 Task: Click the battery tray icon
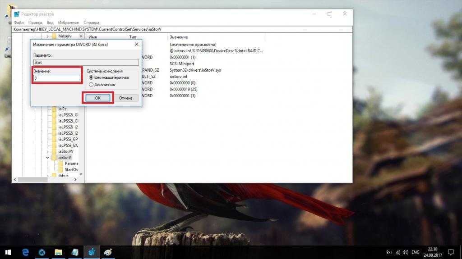click(x=389, y=252)
